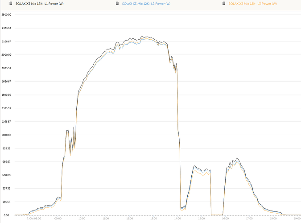
Task: Click the L1 Power legend device icon
Action: tap(11, 4)
